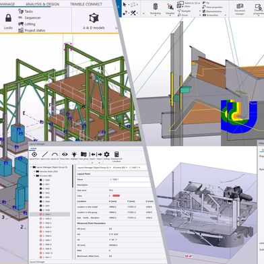Click 'Measured Point Parameters' section heading
Viewport: 264px width, 264px height.
tap(91, 224)
